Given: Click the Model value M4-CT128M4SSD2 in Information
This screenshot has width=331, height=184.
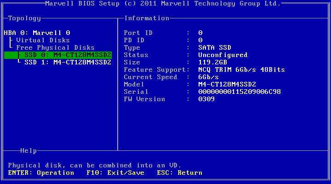Looking at the screenshot, I should [x=227, y=85].
